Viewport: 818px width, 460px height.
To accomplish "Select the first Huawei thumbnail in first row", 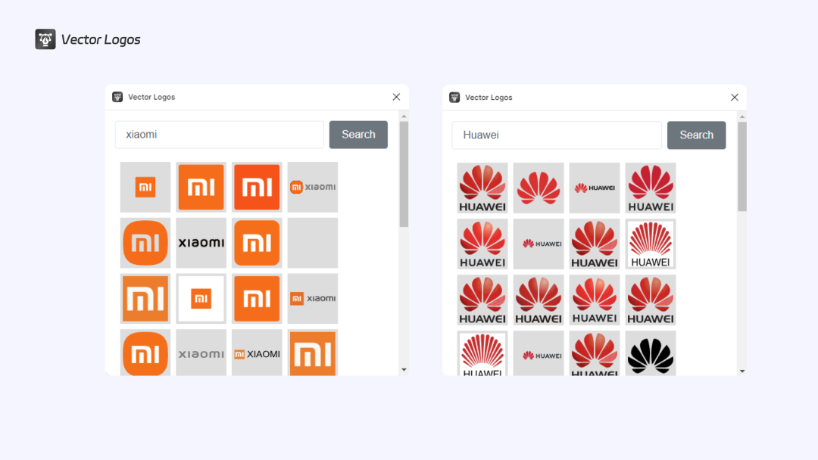I will pos(482,188).
